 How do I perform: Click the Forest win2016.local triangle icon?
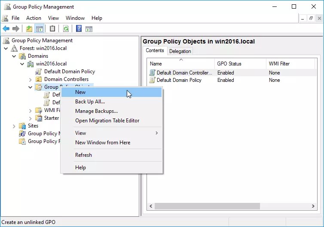pyautogui.click(x=14, y=48)
